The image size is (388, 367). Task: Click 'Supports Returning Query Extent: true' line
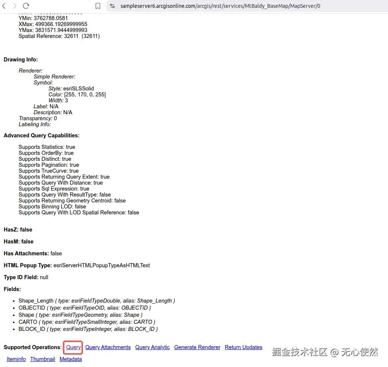click(x=64, y=177)
